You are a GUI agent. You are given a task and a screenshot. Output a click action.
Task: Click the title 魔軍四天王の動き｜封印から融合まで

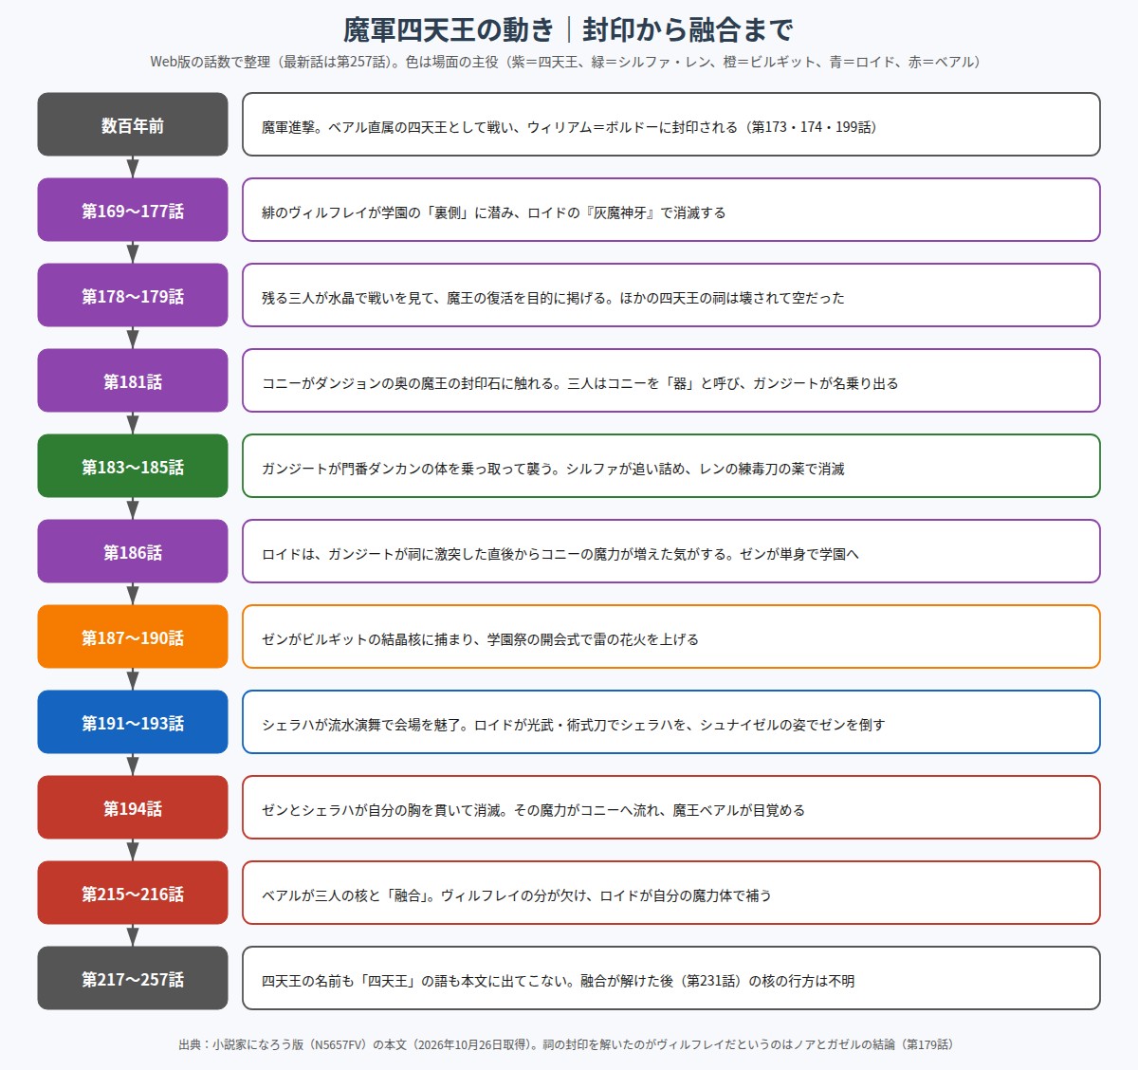[568, 29]
